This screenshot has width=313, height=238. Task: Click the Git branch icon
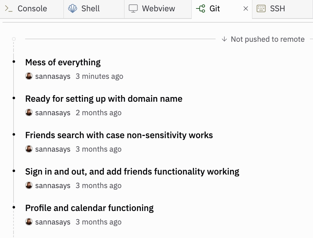tap(200, 8)
